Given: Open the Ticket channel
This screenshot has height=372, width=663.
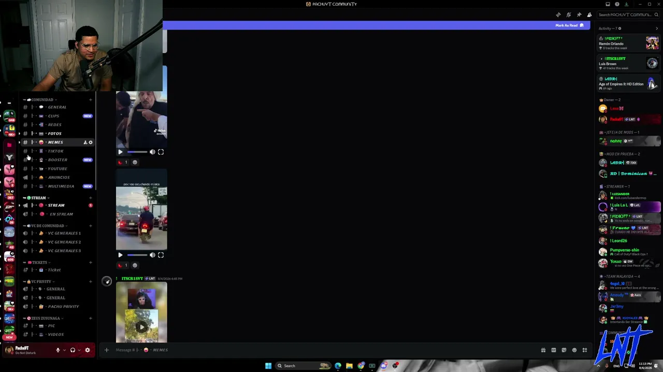Looking at the screenshot, I should click(57, 270).
